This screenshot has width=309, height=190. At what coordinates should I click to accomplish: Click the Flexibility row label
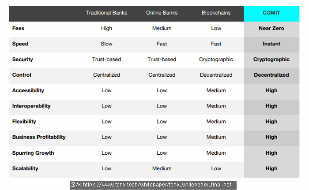point(24,122)
